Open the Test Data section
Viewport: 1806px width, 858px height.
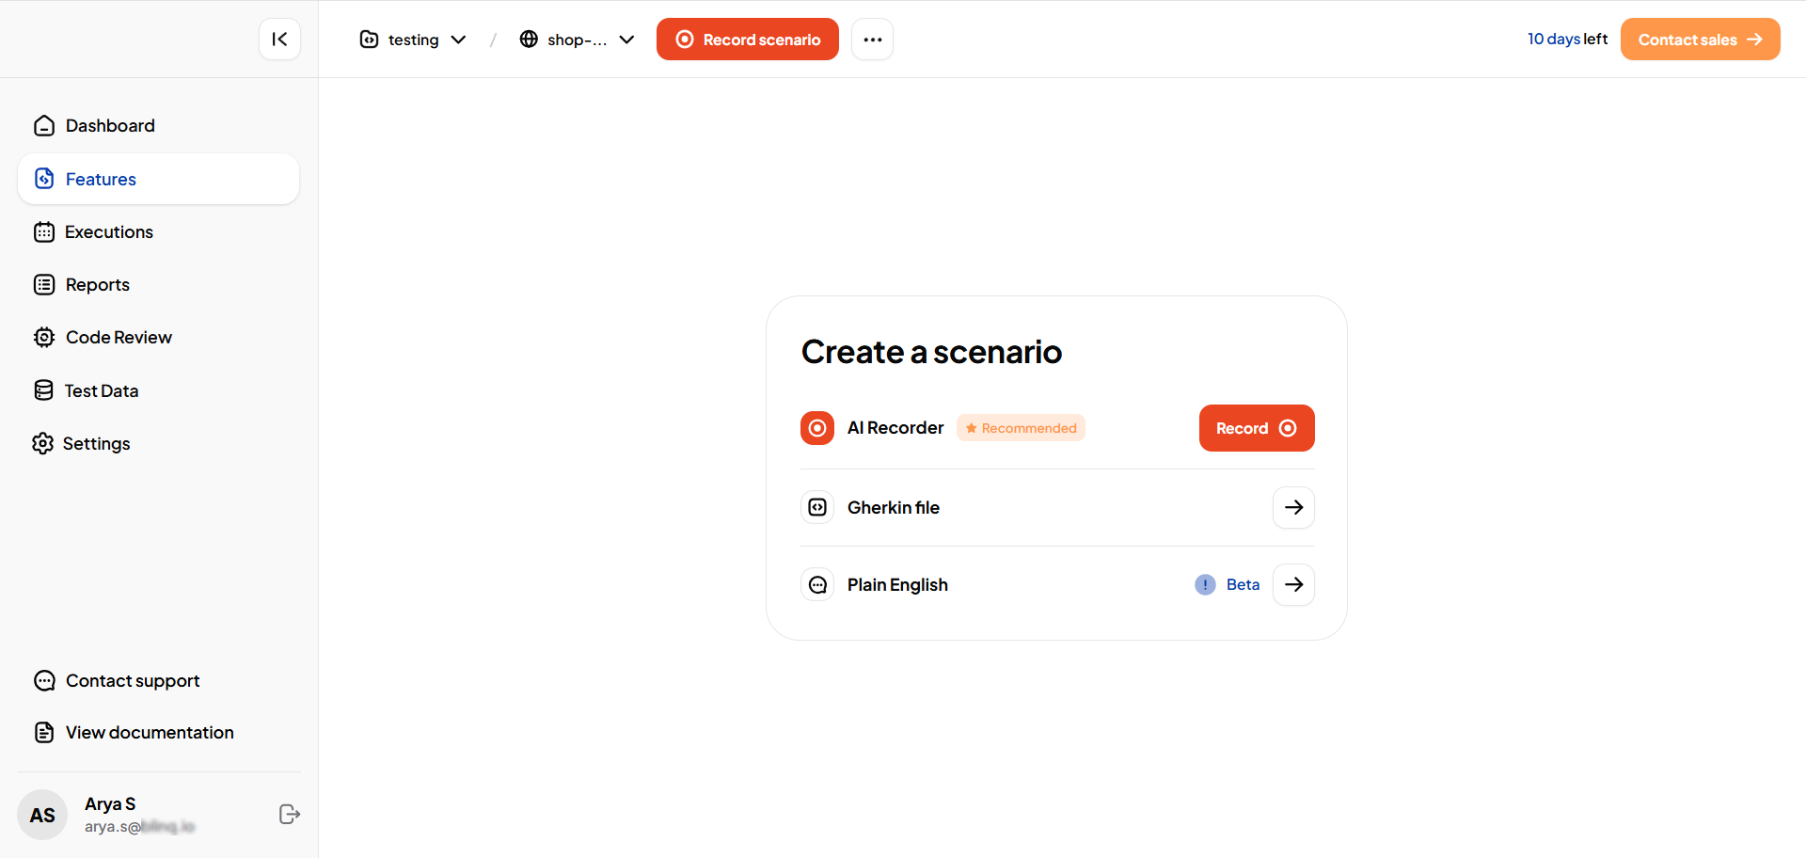[101, 391]
